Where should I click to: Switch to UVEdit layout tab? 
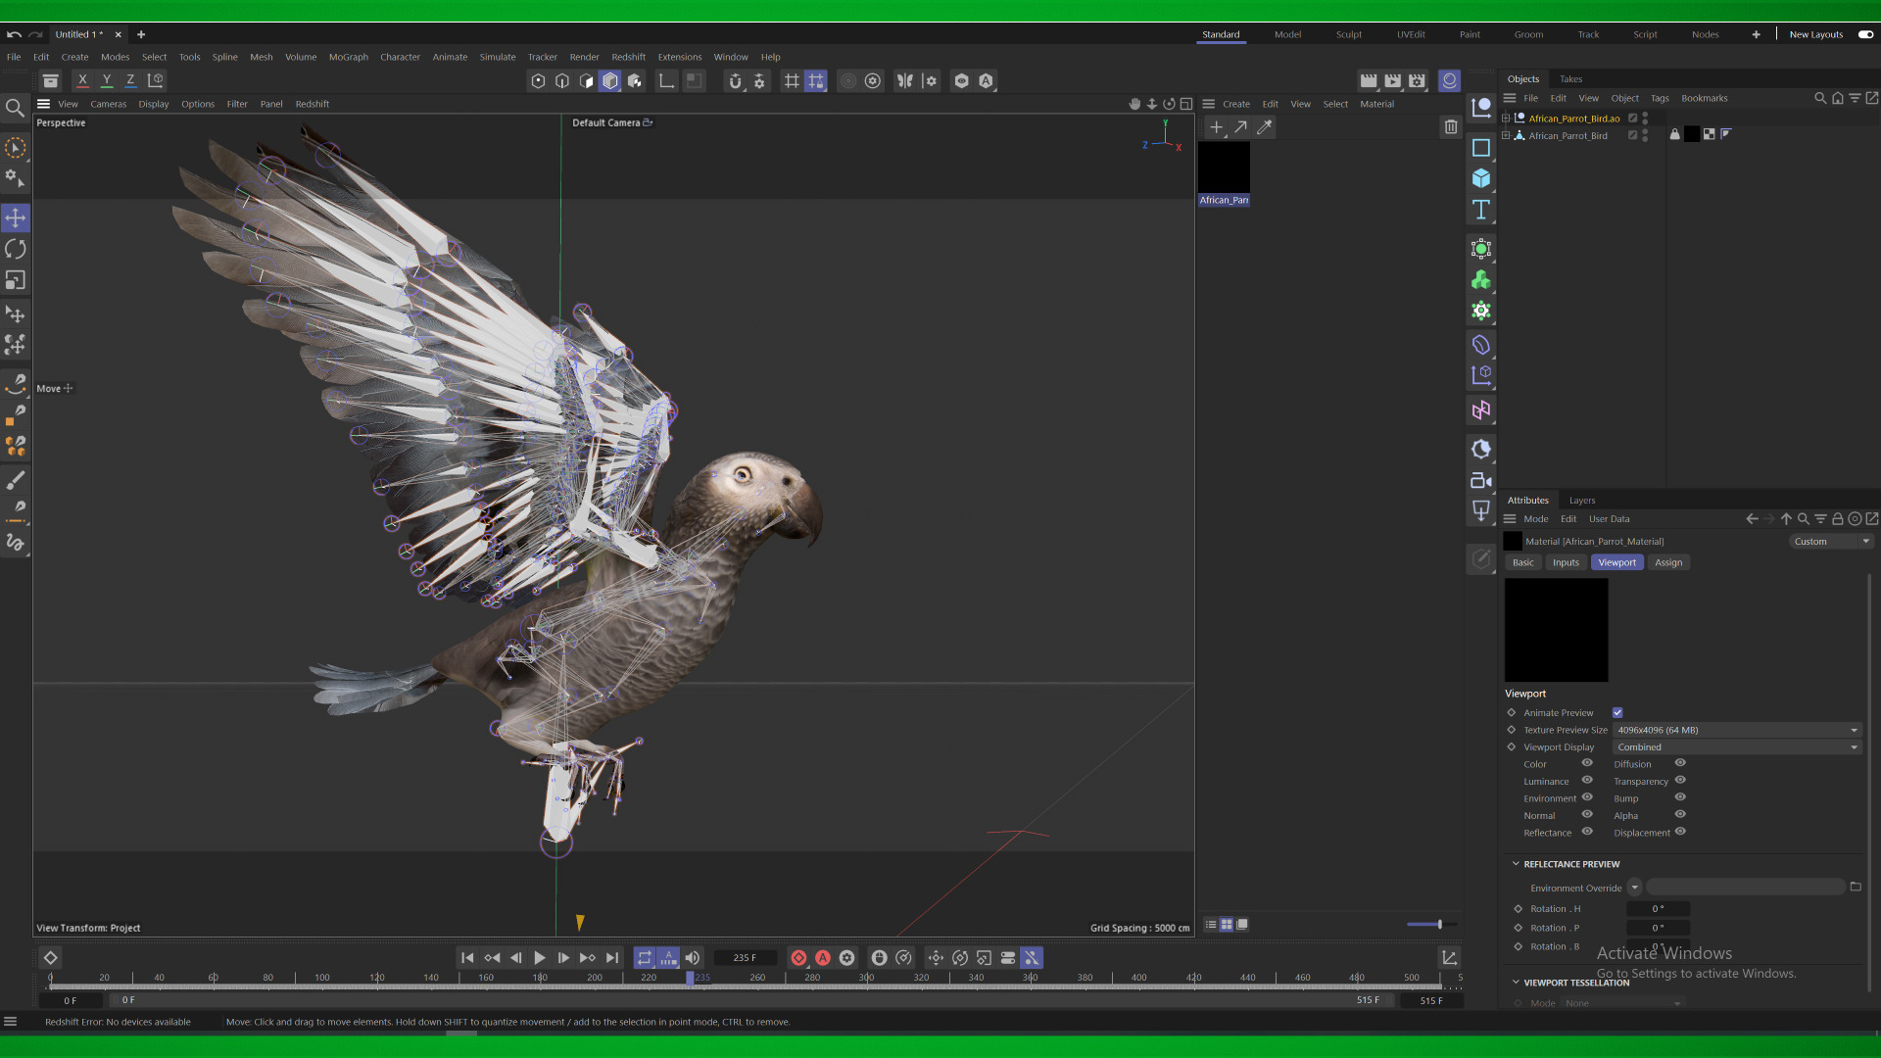point(1411,34)
